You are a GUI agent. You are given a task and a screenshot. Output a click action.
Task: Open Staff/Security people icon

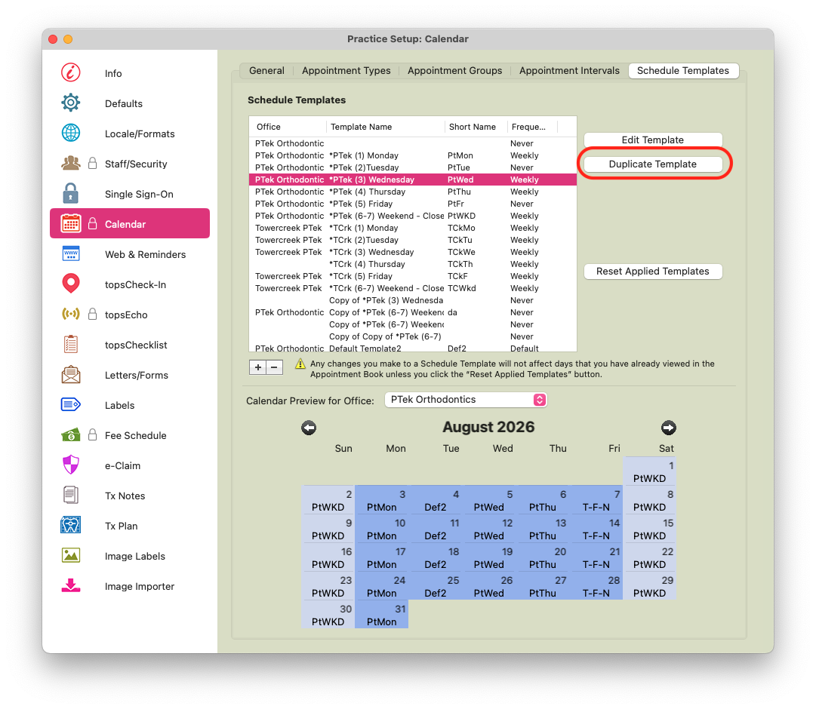[x=71, y=164]
